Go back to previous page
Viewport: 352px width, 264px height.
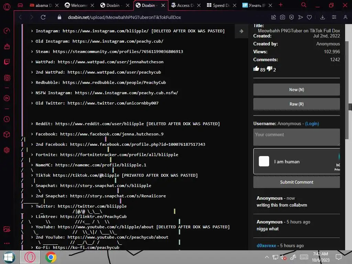[20, 17]
